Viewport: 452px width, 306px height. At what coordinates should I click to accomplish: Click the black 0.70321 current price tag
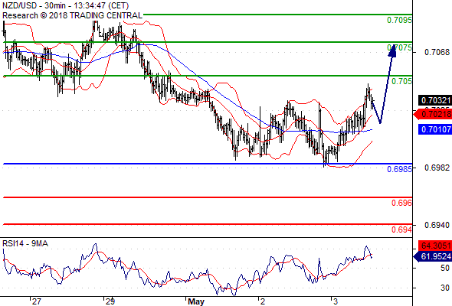point(435,100)
